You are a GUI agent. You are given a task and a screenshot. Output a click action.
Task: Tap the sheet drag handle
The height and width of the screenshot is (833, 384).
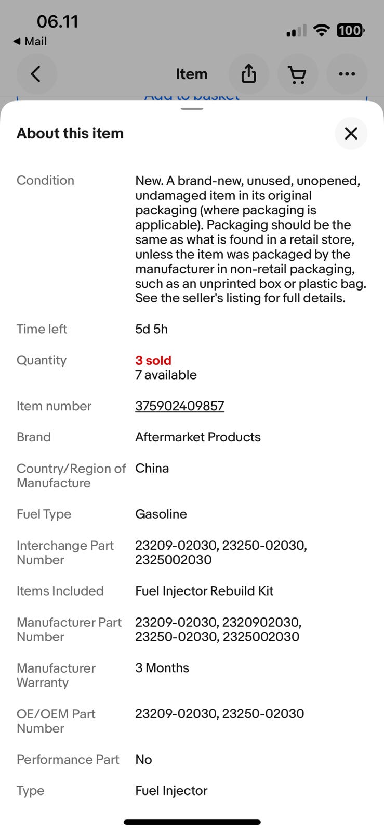(x=192, y=109)
